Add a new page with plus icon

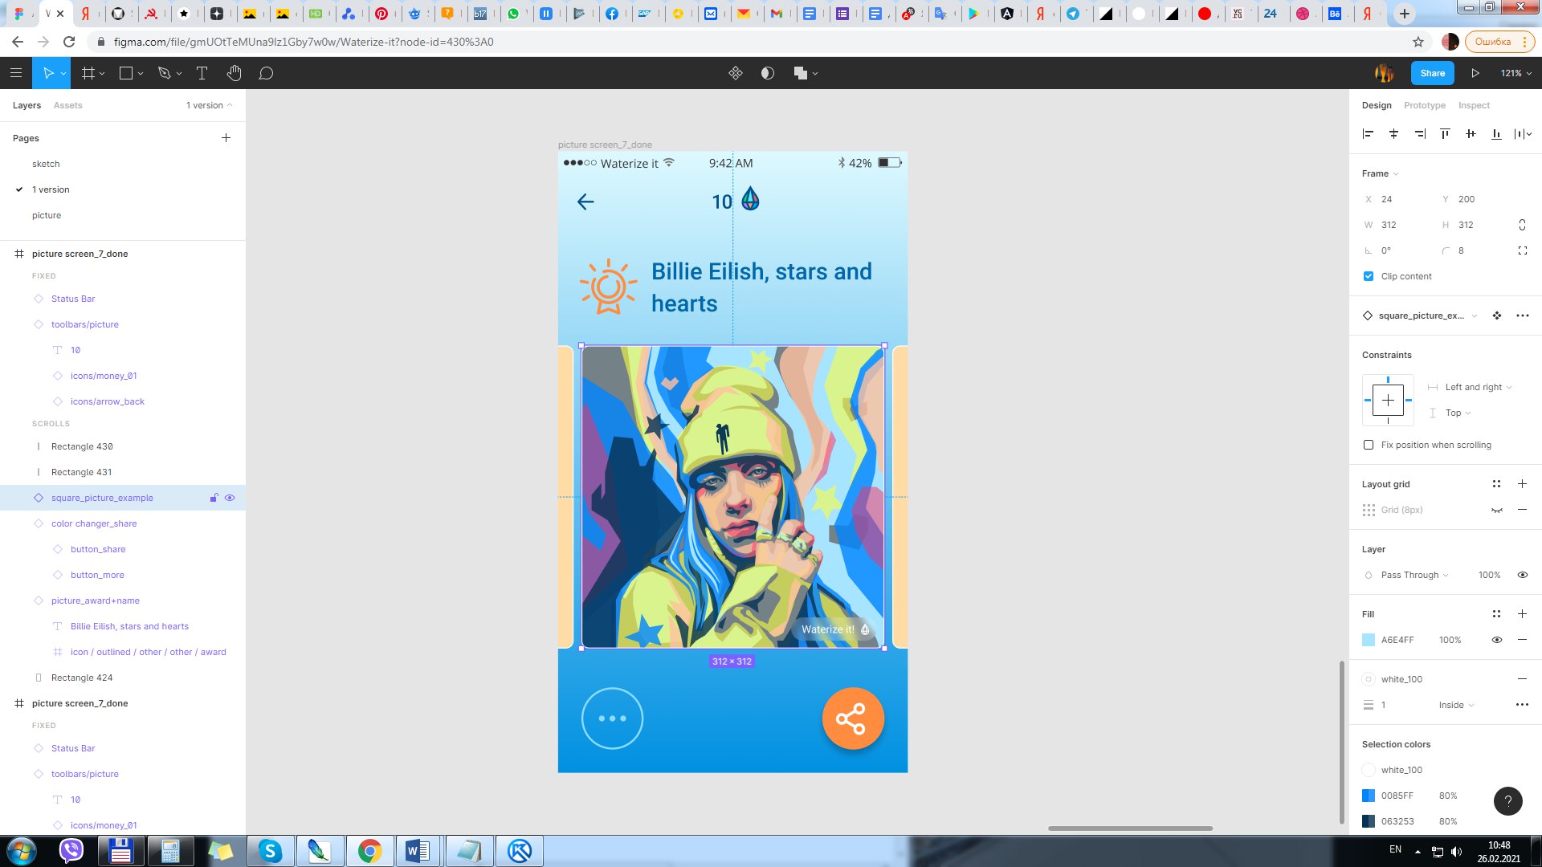(226, 138)
